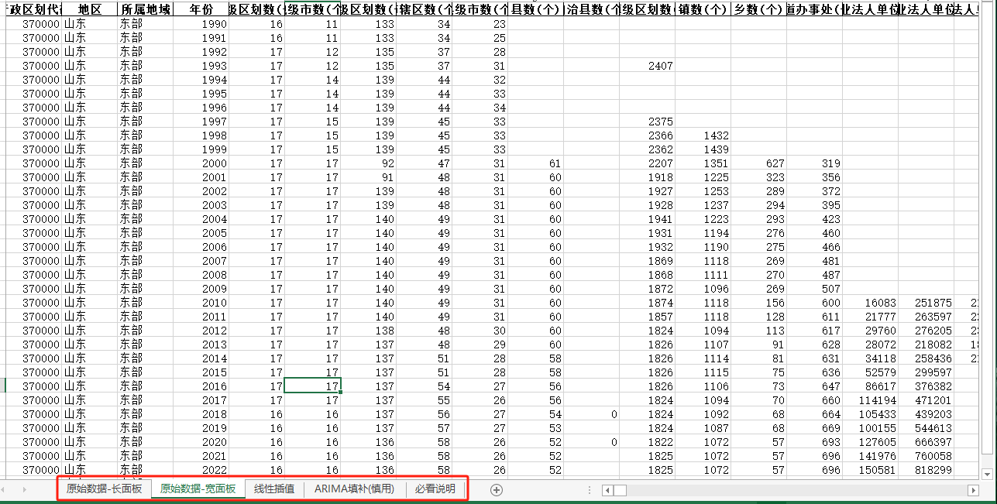997x504 pixels.
Task: Open the 原始数据-长面板 sheet tab
Action: 104,489
